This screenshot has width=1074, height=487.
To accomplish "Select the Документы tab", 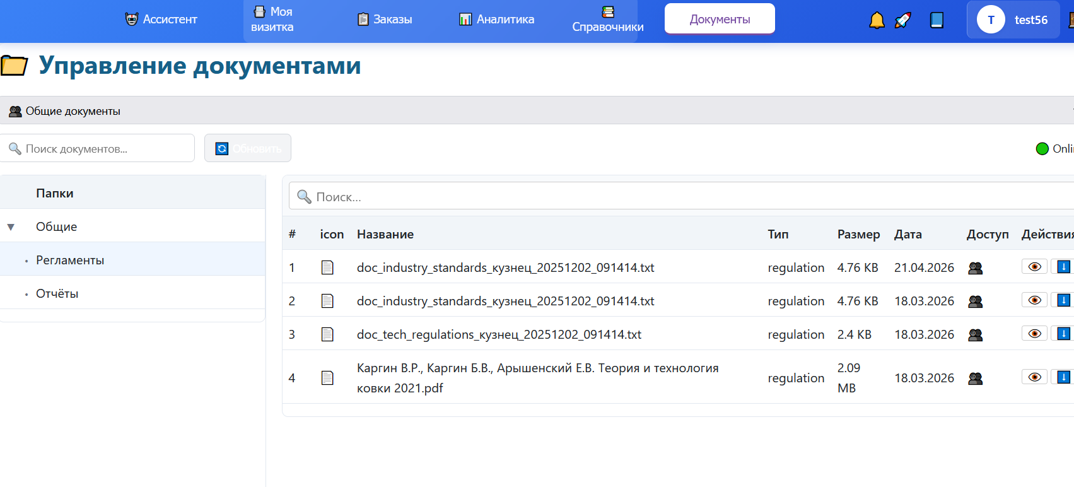I will click(x=720, y=19).
